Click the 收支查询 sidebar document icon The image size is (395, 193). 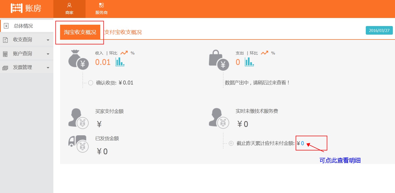[x=5, y=40]
